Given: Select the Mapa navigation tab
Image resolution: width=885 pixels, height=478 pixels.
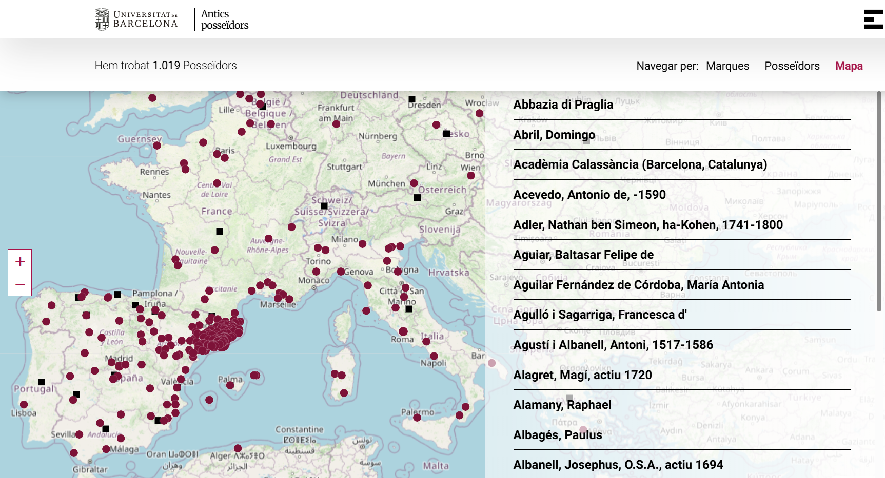Looking at the screenshot, I should click(x=849, y=66).
